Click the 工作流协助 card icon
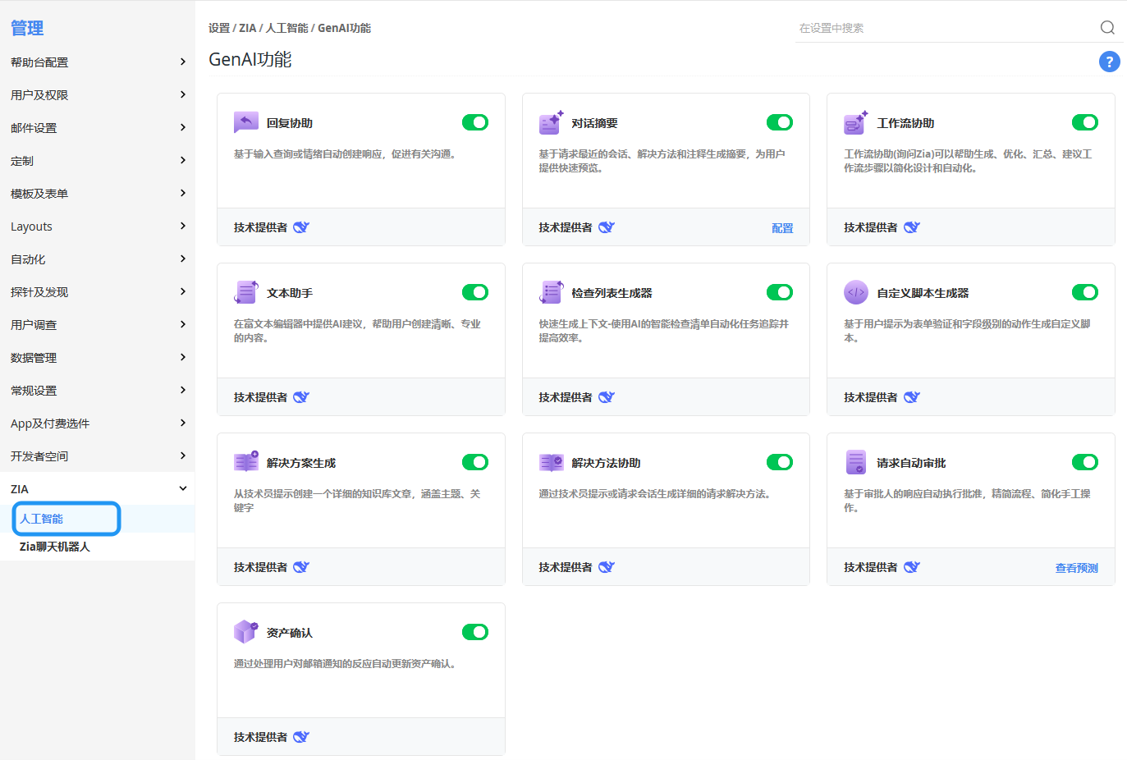1127x760 pixels. pyautogui.click(x=855, y=122)
